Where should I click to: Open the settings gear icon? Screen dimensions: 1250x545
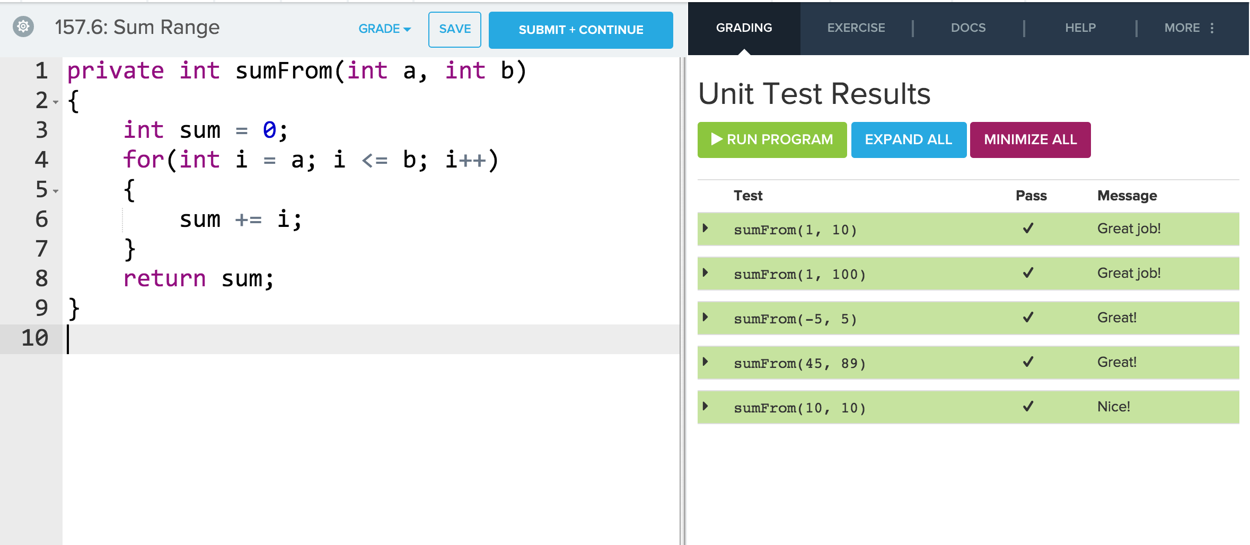coord(23,27)
